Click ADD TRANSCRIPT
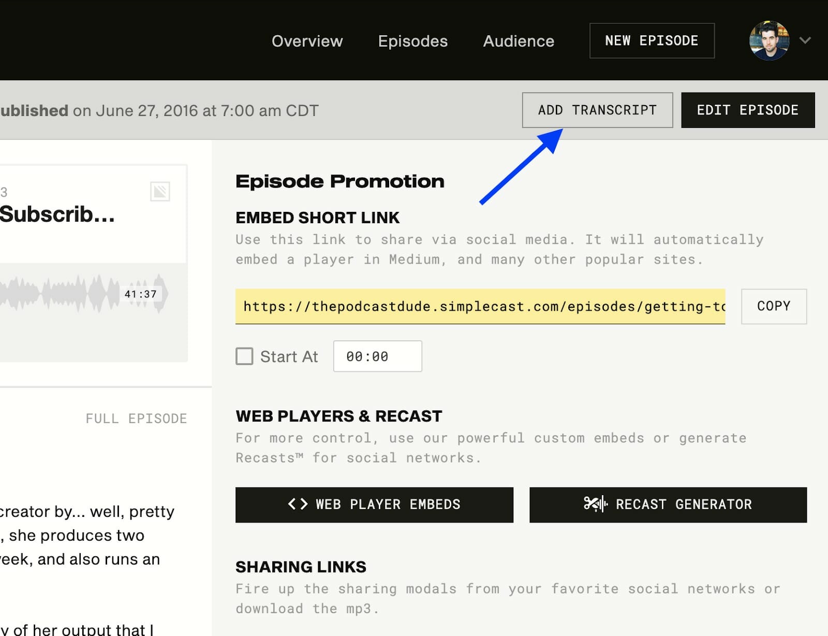This screenshot has width=828, height=636. [x=597, y=110]
